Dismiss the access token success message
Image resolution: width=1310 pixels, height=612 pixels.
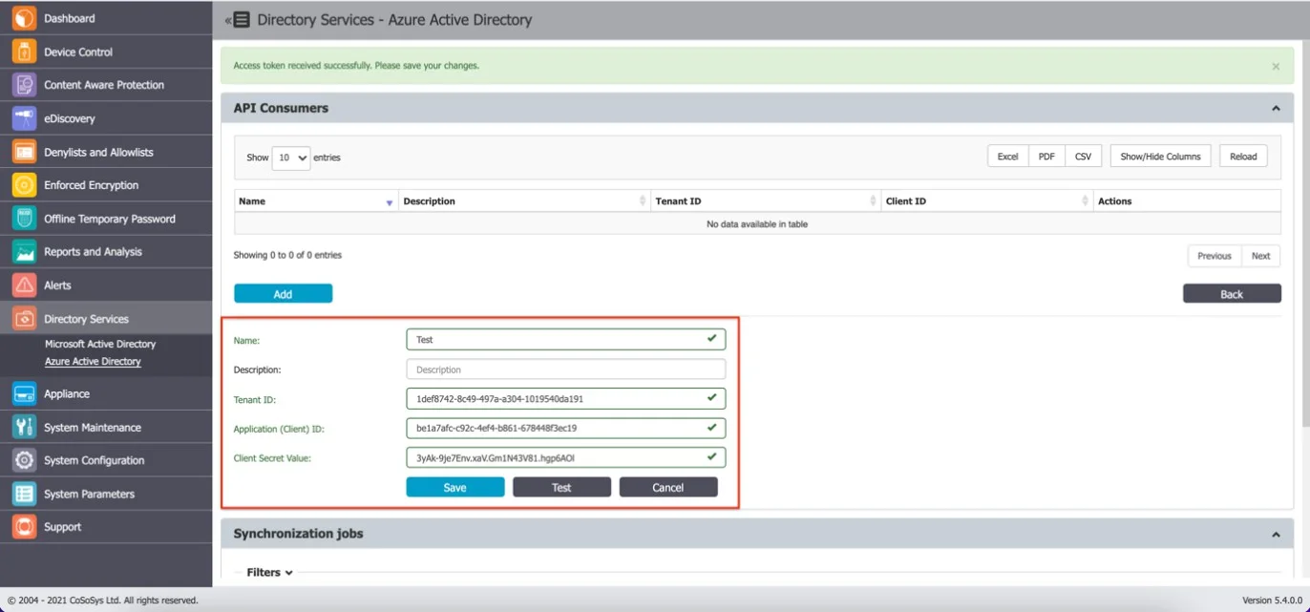pyautogui.click(x=1276, y=67)
